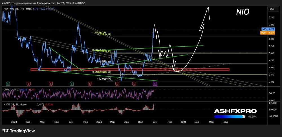Click the 5,50 price axis label
The height and width of the screenshot is (137, 282).
[272, 46]
